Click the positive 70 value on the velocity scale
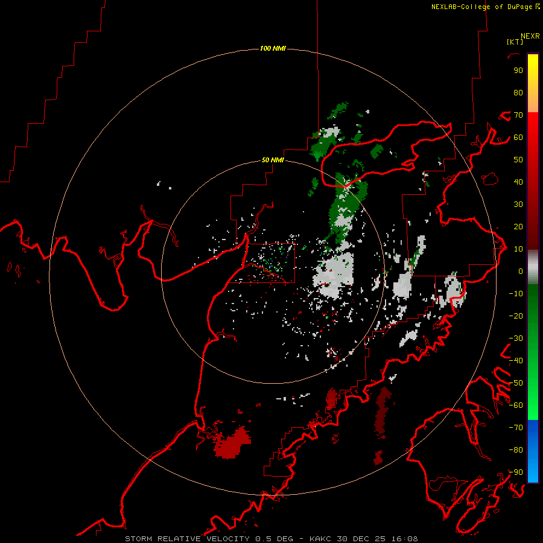Image resolution: width=543 pixels, height=543 pixels. [518, 115]
